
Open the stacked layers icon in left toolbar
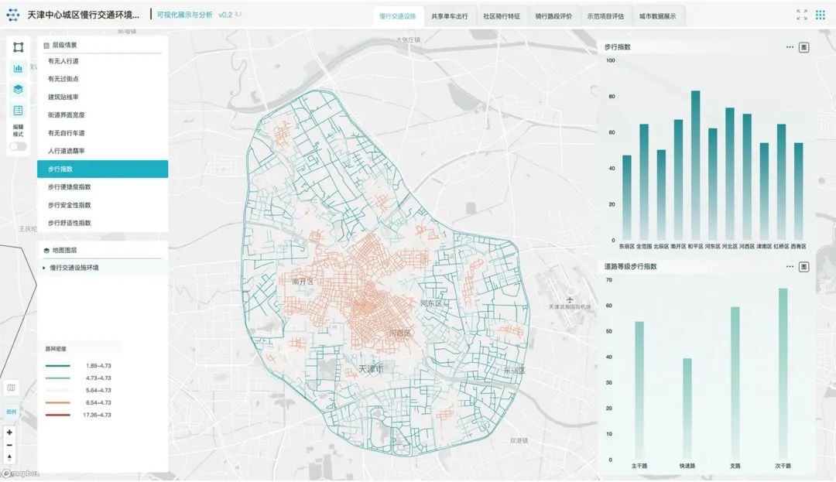pos(18,89)
